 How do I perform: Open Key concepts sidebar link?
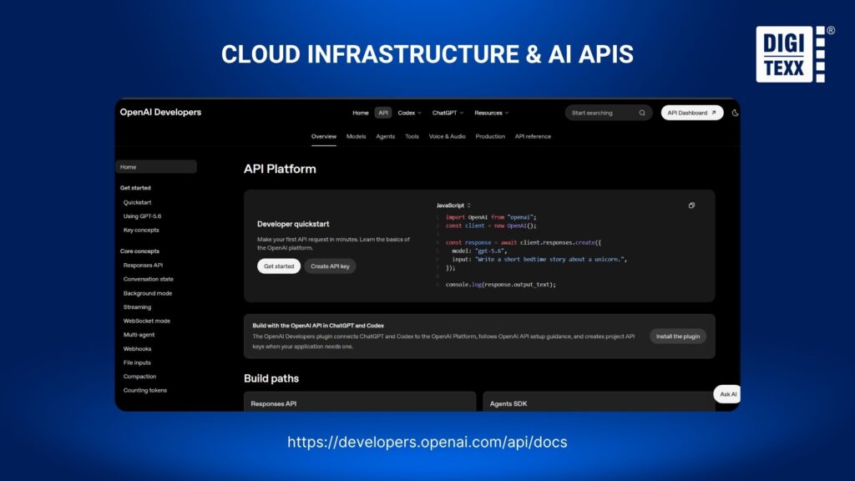141,230
